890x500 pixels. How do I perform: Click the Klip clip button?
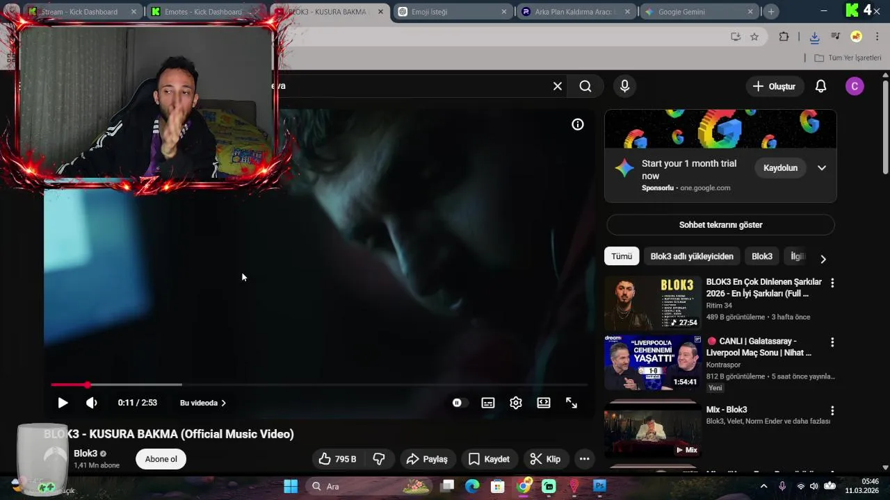pos(545,459)
